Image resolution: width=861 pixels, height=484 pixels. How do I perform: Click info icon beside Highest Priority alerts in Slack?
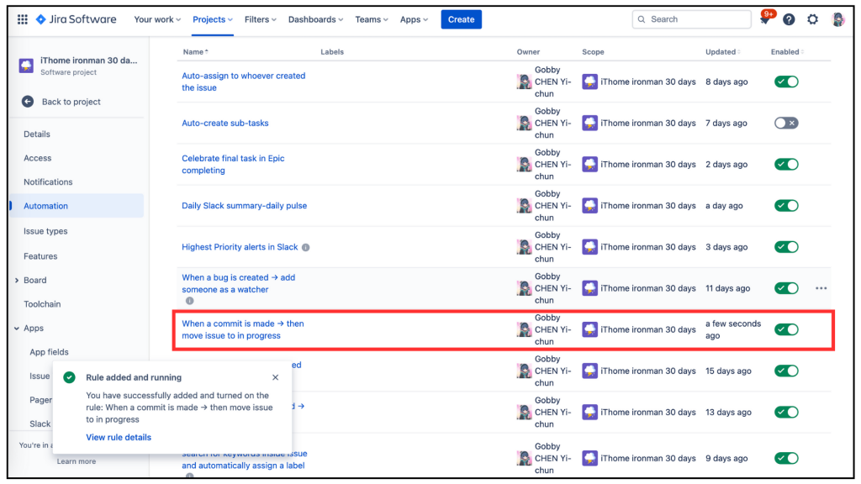coord(306,248)
